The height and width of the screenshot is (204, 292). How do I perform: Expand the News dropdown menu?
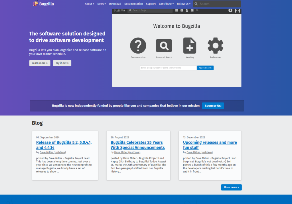coord(102,4)
